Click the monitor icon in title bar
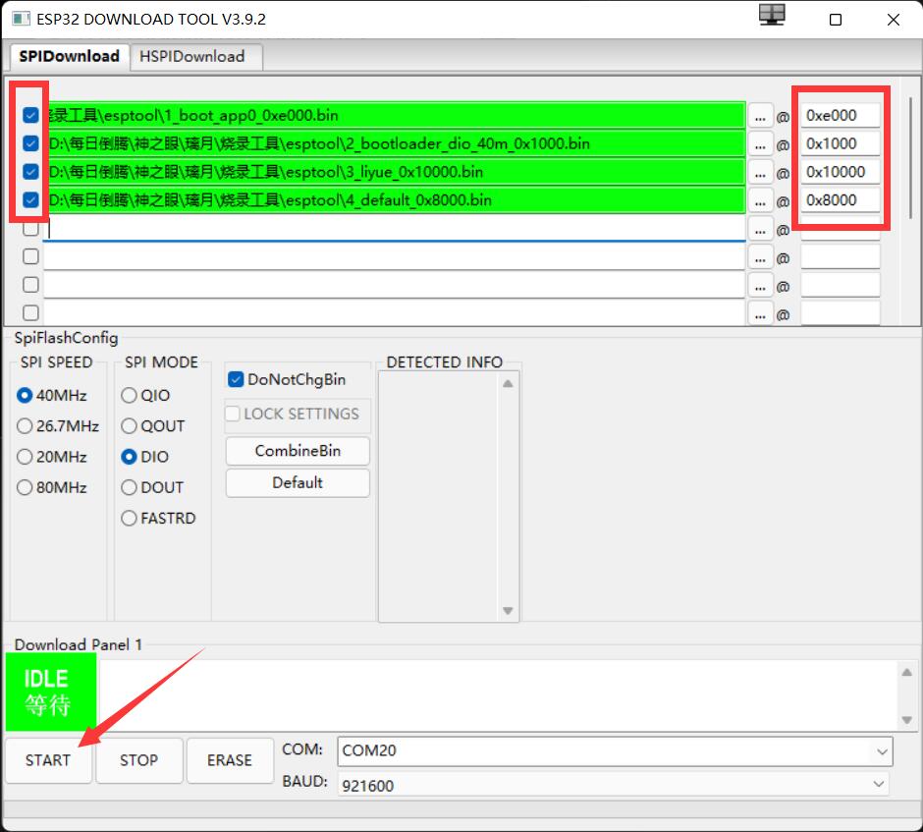923x832 pixels. click(772, 15)
